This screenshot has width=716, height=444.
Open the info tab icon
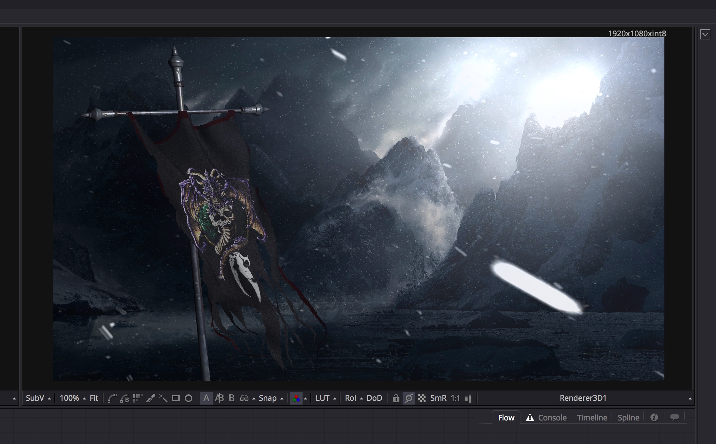[x=654, y=417]
